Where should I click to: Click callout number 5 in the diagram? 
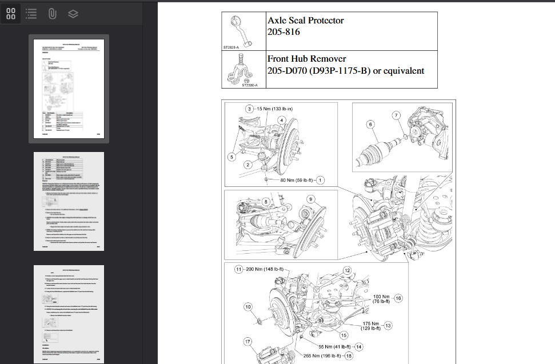pyautogui.click(x=231, y=157)
